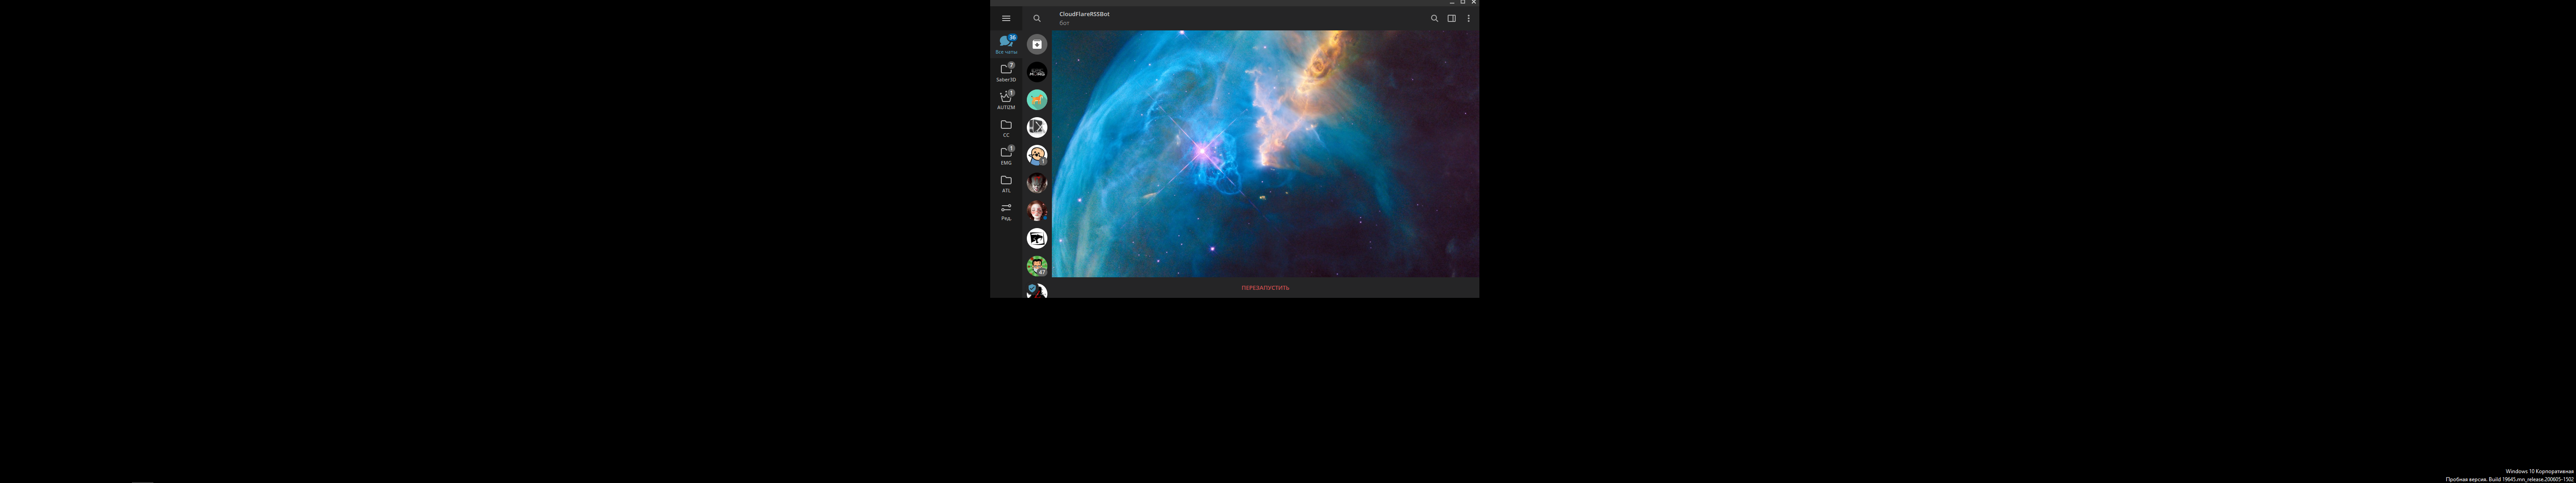Open chat with black MORG avatar
The image size is (2576, 483).
pos(1037,72)
